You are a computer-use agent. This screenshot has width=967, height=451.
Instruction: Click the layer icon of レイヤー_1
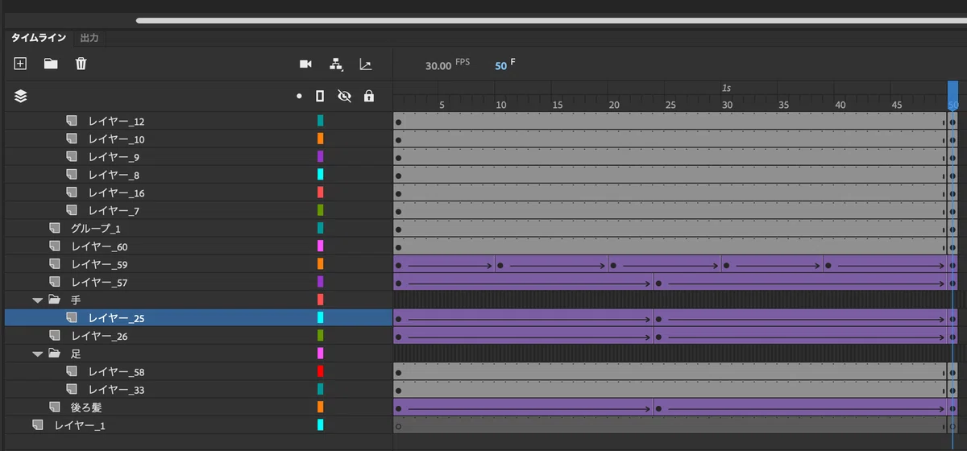(38, 424)
